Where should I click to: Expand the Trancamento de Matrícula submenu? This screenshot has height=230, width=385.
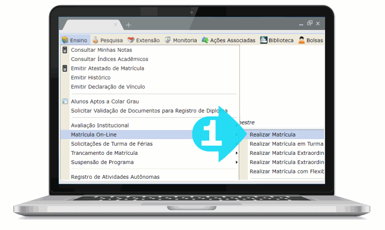pyautogui.click(x=237, y=153)
